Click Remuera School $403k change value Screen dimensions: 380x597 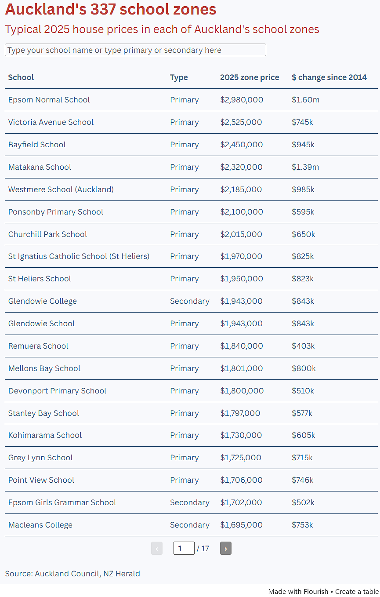tap(303, 346)
